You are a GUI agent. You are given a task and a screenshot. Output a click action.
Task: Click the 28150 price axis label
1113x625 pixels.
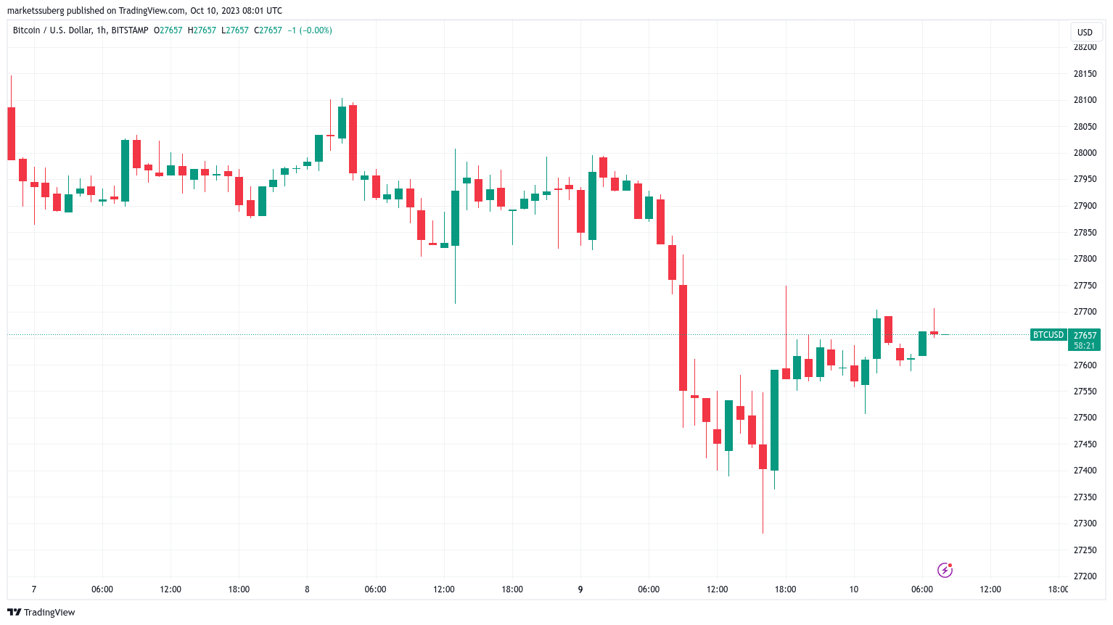(x=1085, y=74)
